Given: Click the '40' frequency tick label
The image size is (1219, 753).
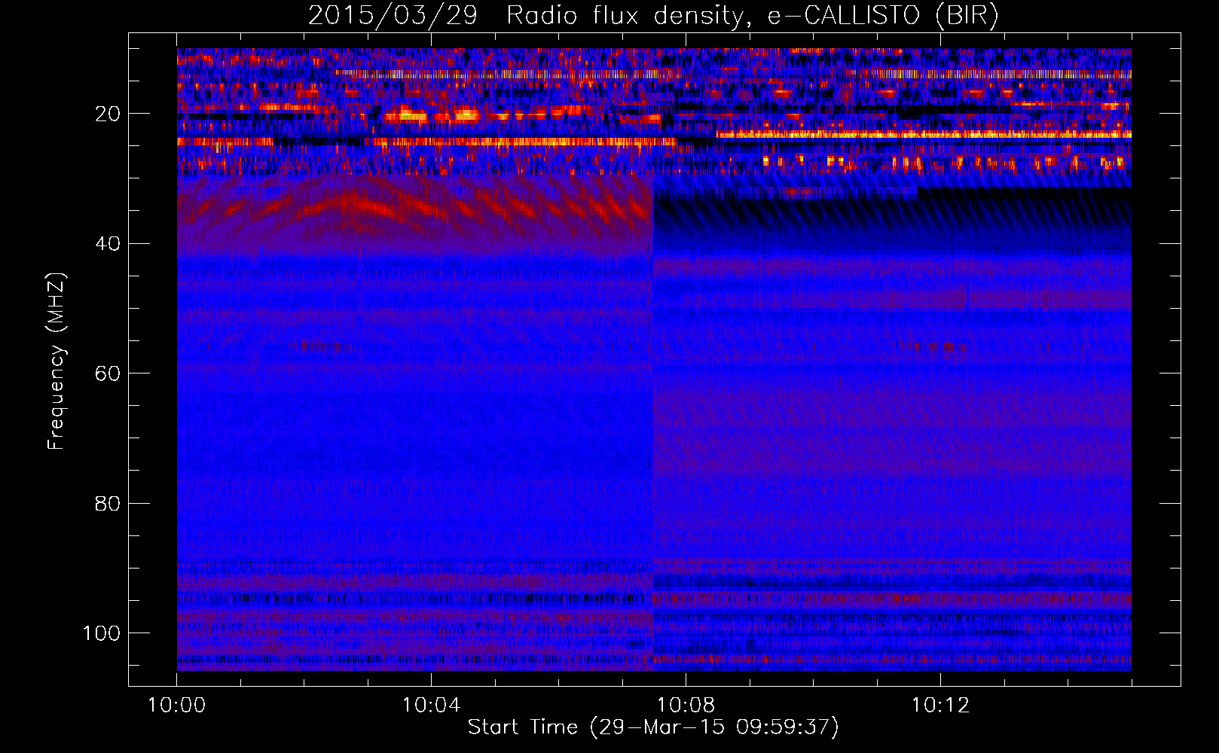Looking at the screenshot, I should (x=108, y=244).
